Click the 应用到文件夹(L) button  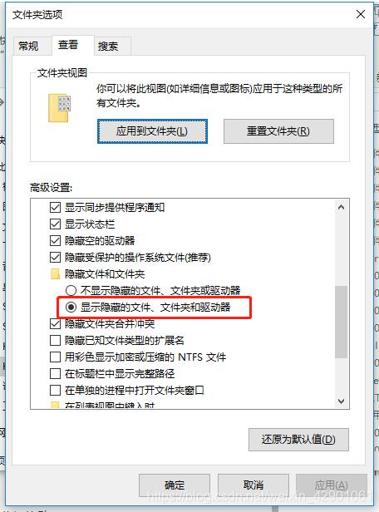coord(152,131)
